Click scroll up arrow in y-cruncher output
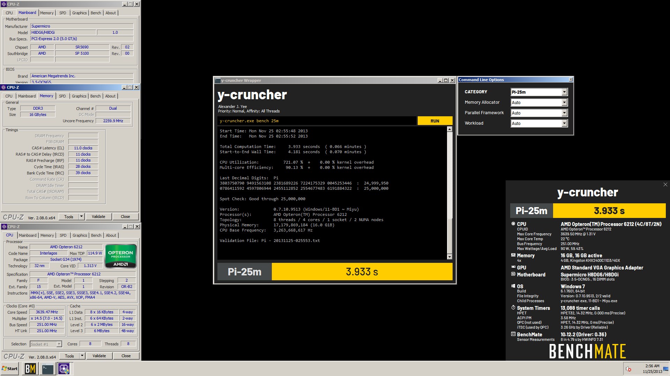 point(449,129)
